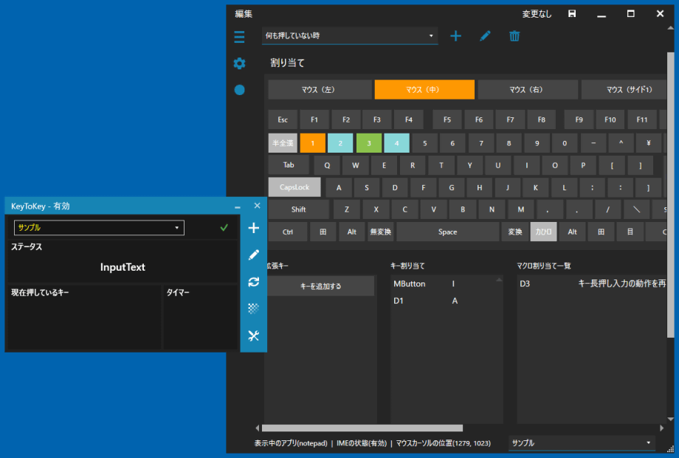Edit condition name with pencil icon
Screen dimensions: 679x458
tap(485, 36)
